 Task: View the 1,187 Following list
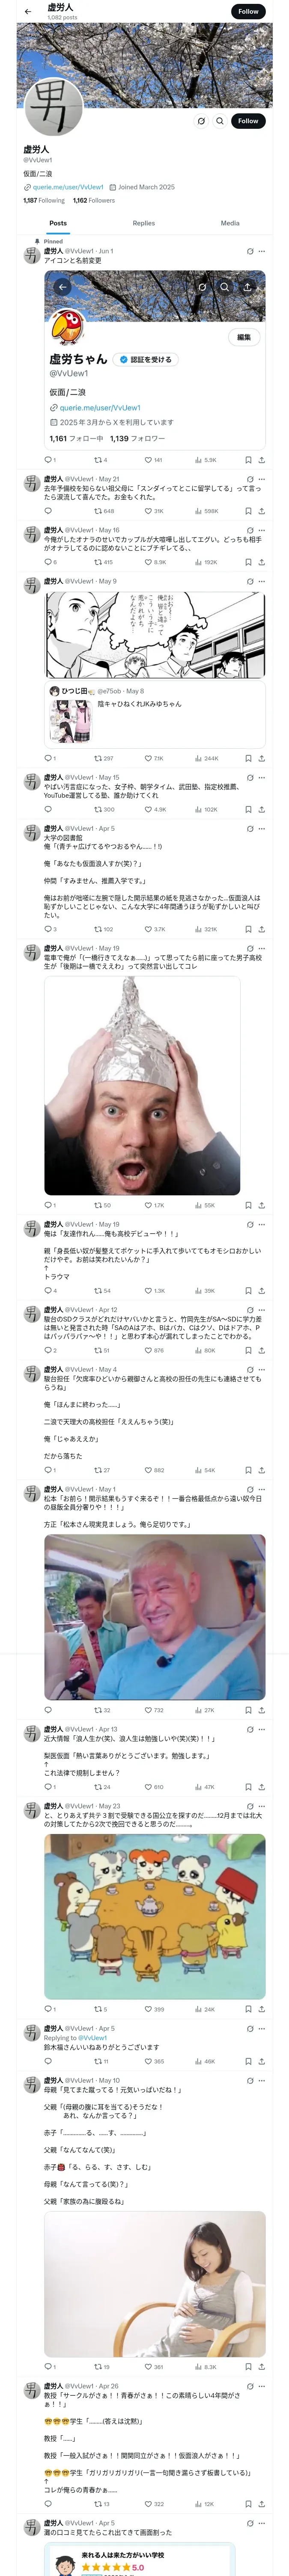pyautogui.click(x=44, y=201)
